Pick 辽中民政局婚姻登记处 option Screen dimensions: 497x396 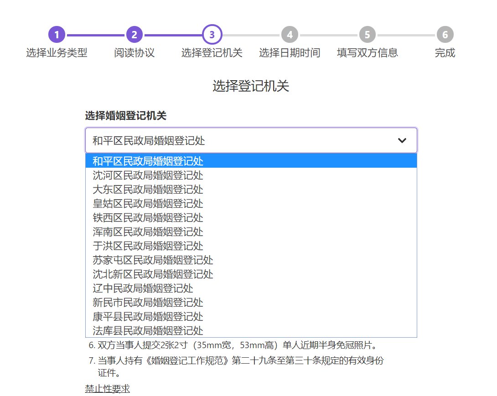click(143, 288)
